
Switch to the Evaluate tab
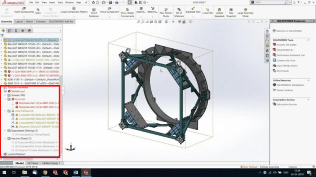click(x=40, y=22)
